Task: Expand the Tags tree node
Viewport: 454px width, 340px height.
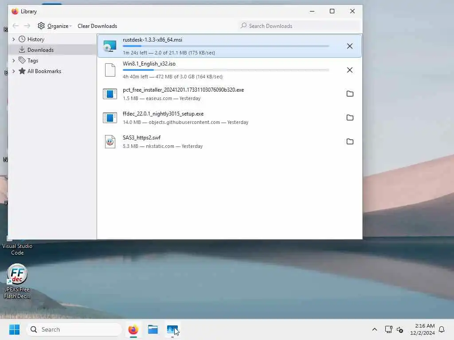Action: coord(14,60)
